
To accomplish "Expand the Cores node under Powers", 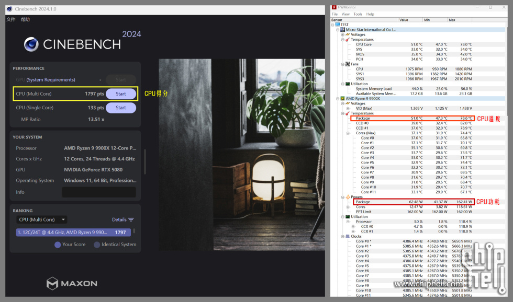I will click(x=348, y=207).
